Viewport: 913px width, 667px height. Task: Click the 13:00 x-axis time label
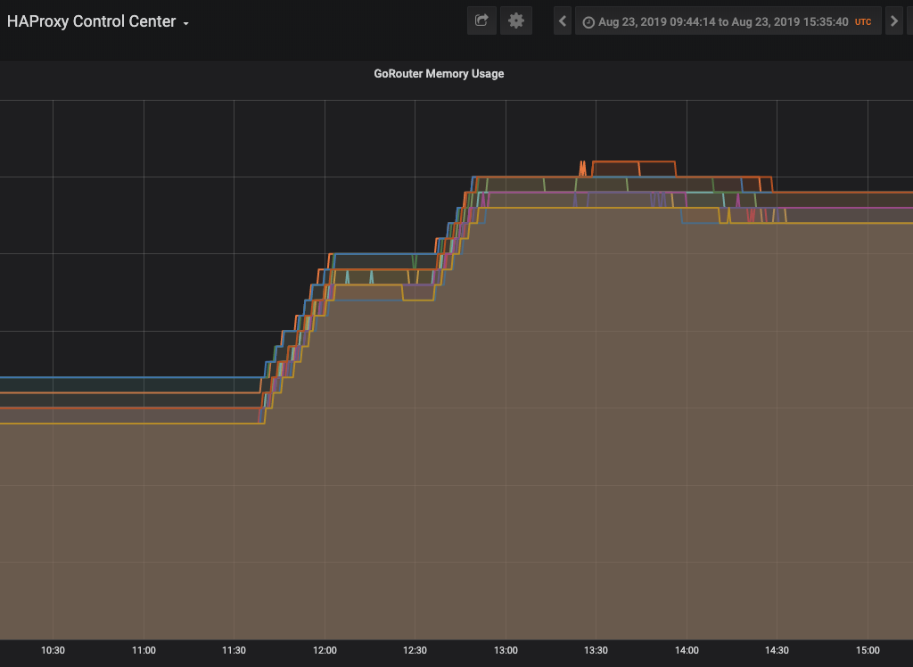click(506, 650)
